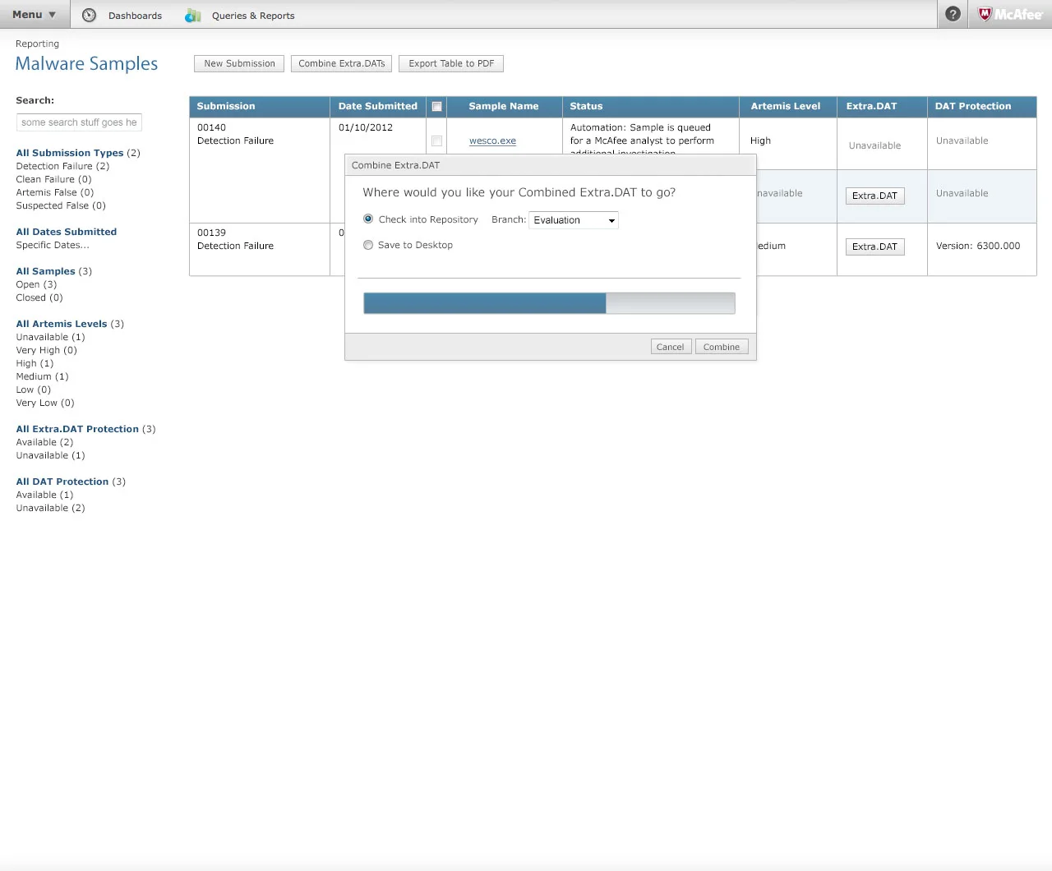Sort by DAT Protection column header
1052x871 pixels.
[981, 107]
